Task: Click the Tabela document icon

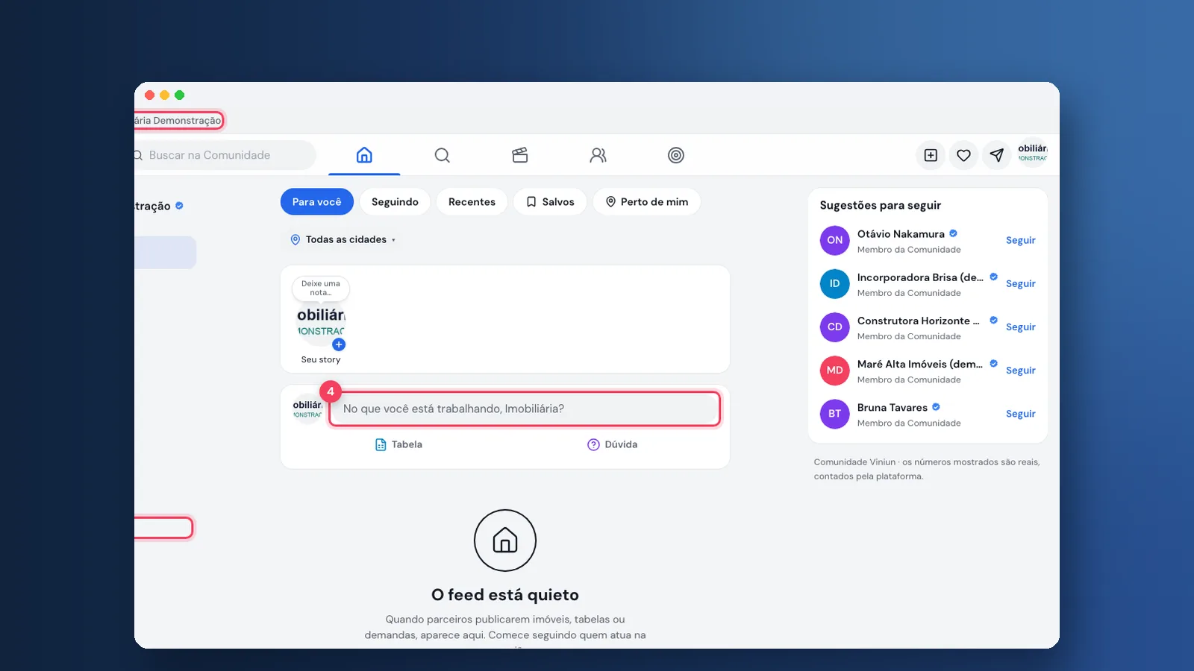Action: pyautogui.click(x=381, y=444)
